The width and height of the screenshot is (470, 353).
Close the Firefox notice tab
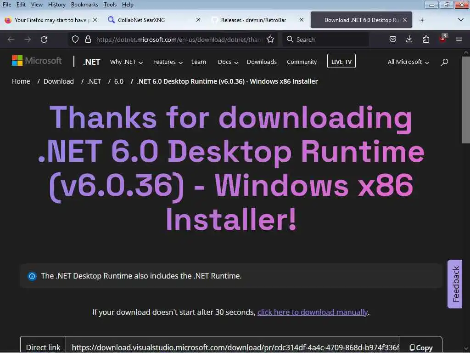(x=95, y=20)
